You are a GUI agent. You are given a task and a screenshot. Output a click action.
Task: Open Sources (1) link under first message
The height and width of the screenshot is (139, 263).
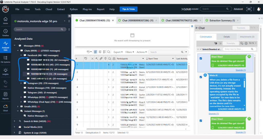point(240,70)
